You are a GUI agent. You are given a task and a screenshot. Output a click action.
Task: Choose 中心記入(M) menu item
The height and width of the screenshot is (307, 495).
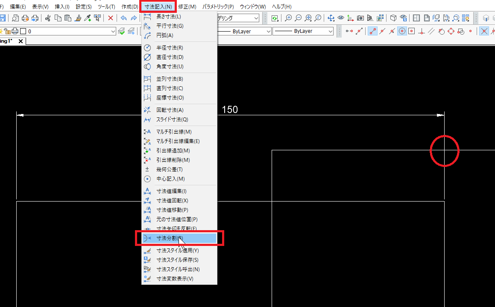(x=179, y=179)
